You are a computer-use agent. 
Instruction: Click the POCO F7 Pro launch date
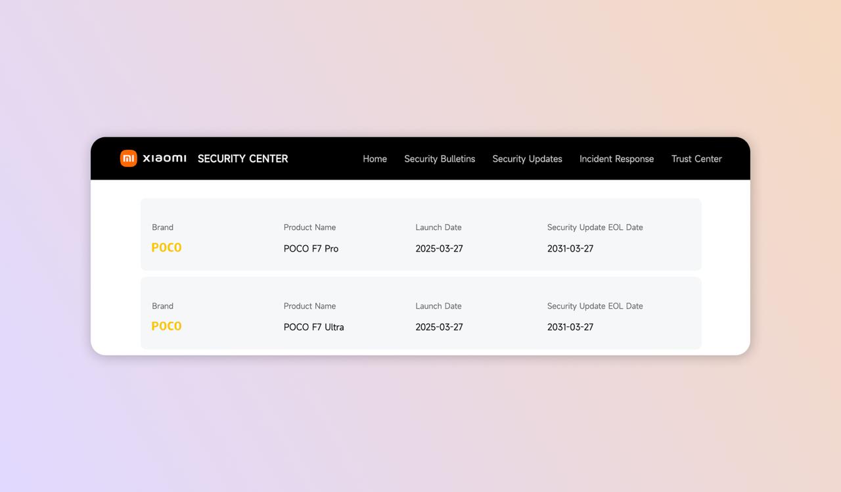pos(439,248)
